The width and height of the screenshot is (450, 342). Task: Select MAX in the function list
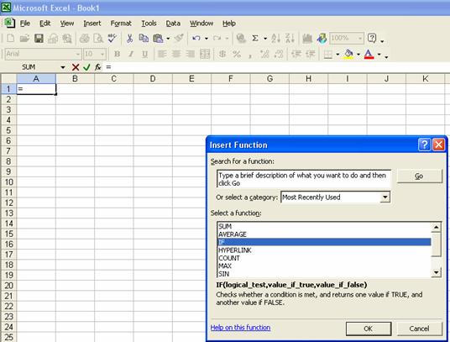coord(324,266)
